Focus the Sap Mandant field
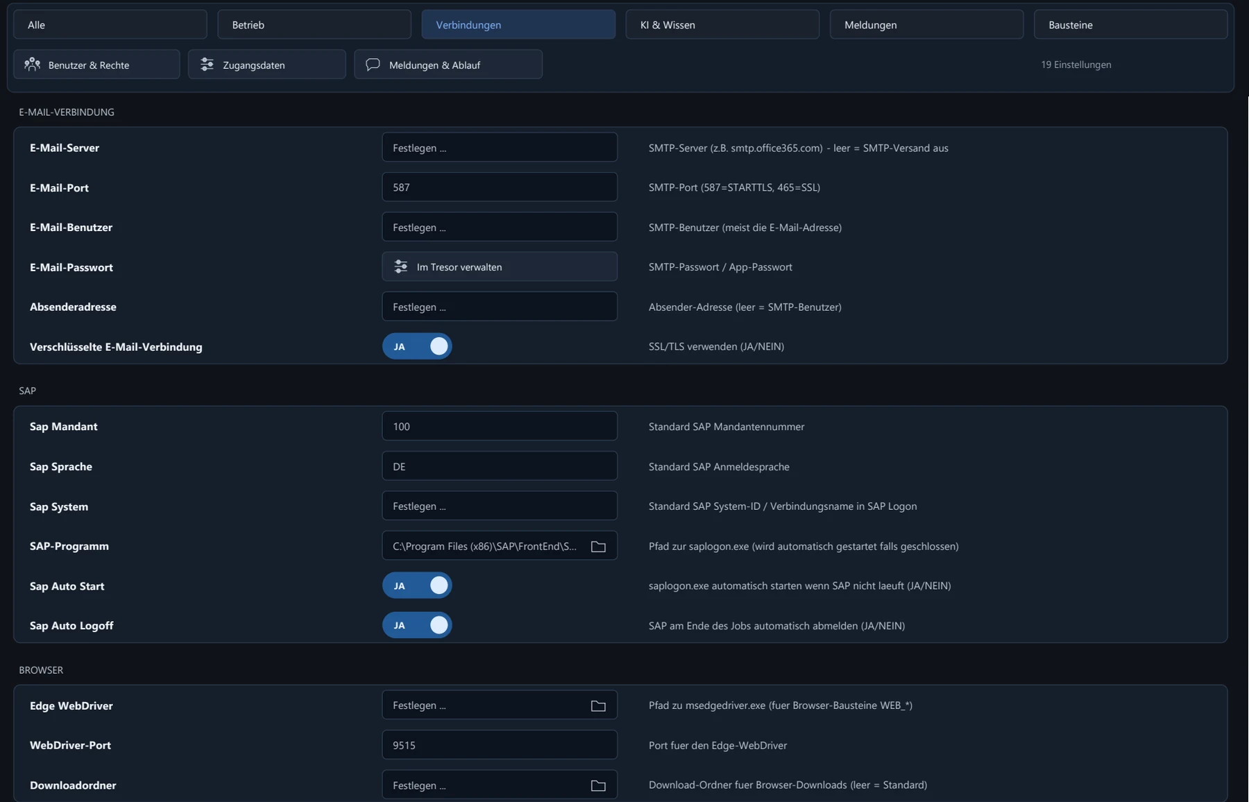 click(x=500, y=426)
